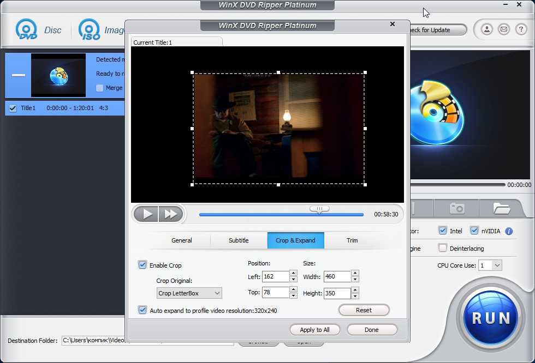The height and width of the screenshot is (363, 535).
Task: Click the mail envelope icon
Action: tap(504, 29)
